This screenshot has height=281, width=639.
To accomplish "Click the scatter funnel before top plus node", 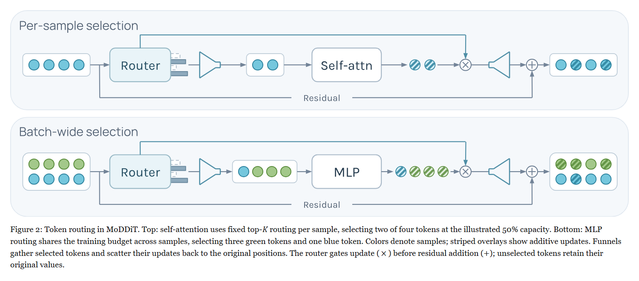I will [x=499, y=65].
